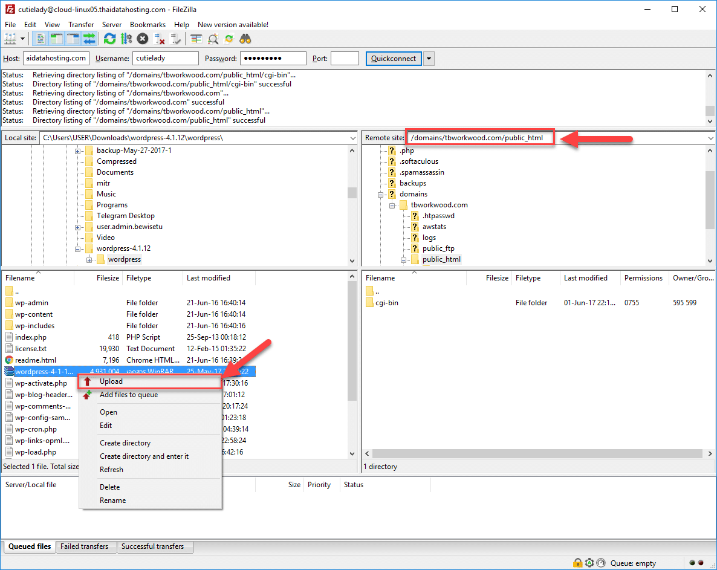This screenshot has height=570, width=717.
Task: Click the question-mark icon next to awstats
Action: pos(415,227)
